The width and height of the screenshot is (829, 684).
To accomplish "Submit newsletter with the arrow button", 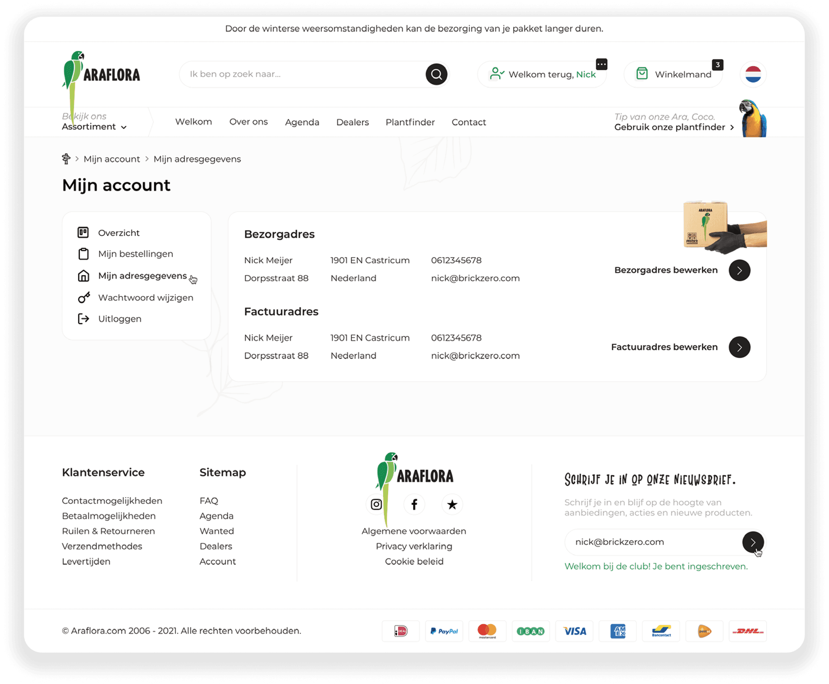I will [753, 542].
